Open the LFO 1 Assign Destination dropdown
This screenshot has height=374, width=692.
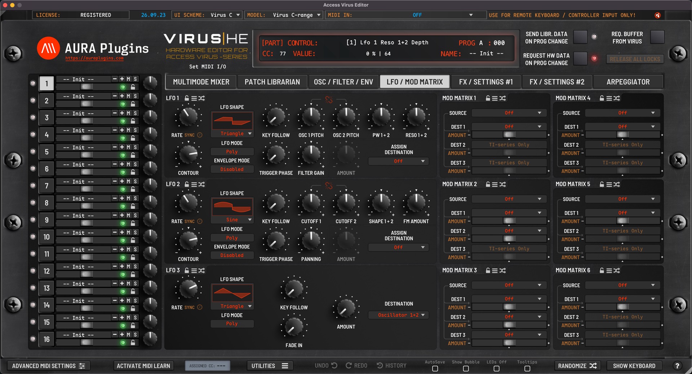point(399,161)
